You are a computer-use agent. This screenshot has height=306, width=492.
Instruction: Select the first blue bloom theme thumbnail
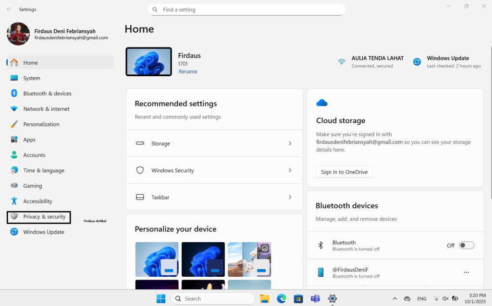coord(157,259)
